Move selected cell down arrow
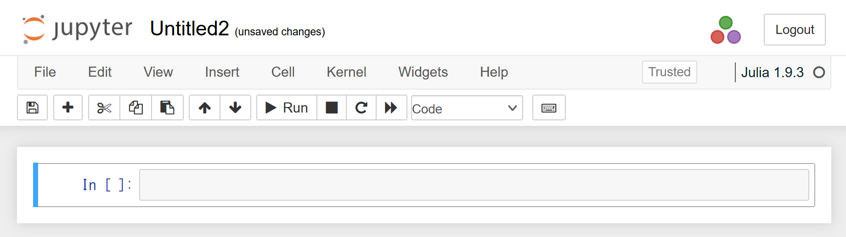This screenshot has width=846, height=237. (x=235, y=108)
